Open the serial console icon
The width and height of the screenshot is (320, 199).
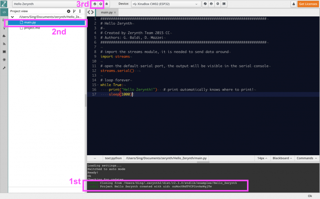point(224,4)
